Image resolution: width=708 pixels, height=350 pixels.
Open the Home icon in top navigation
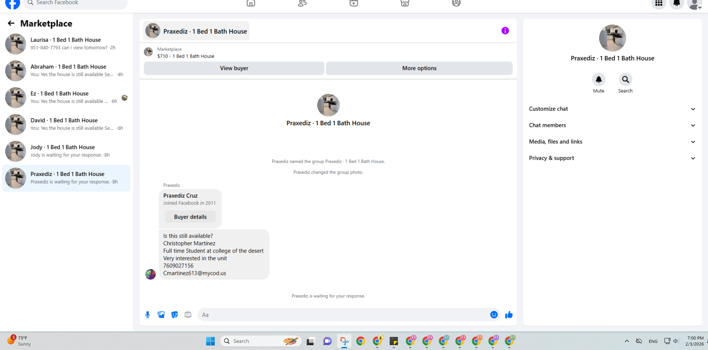click(x=251, y=3)
